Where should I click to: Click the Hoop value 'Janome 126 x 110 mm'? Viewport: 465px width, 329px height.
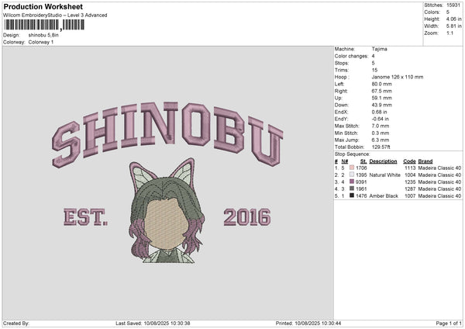[x=398, y=77]
